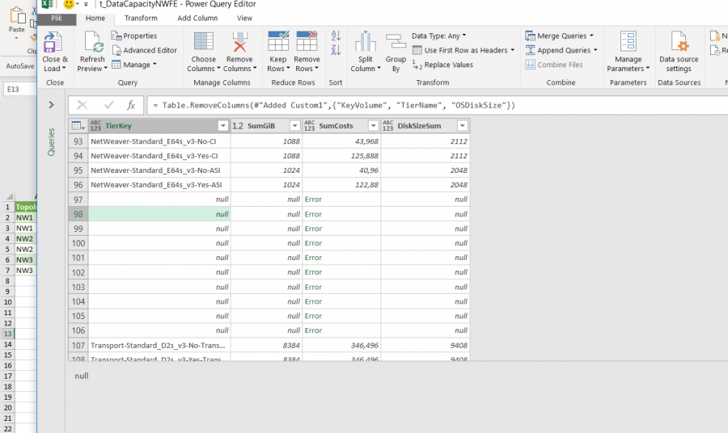Expand the Queries pane with the chevron
The height and width of the screenshot is (433, 728).
tap(51, 105)
